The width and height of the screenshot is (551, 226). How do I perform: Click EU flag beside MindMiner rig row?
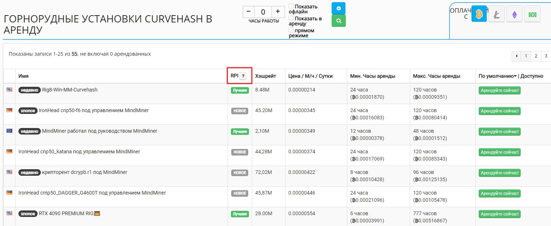[9, 131]
